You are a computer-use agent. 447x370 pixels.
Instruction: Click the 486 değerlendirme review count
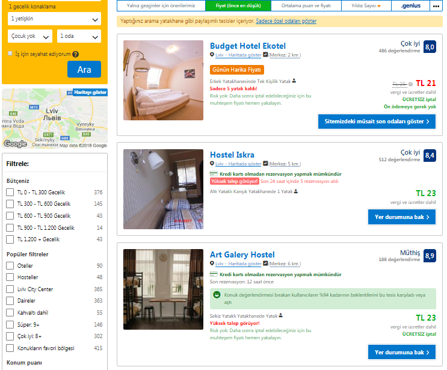(x=399, y=51)
